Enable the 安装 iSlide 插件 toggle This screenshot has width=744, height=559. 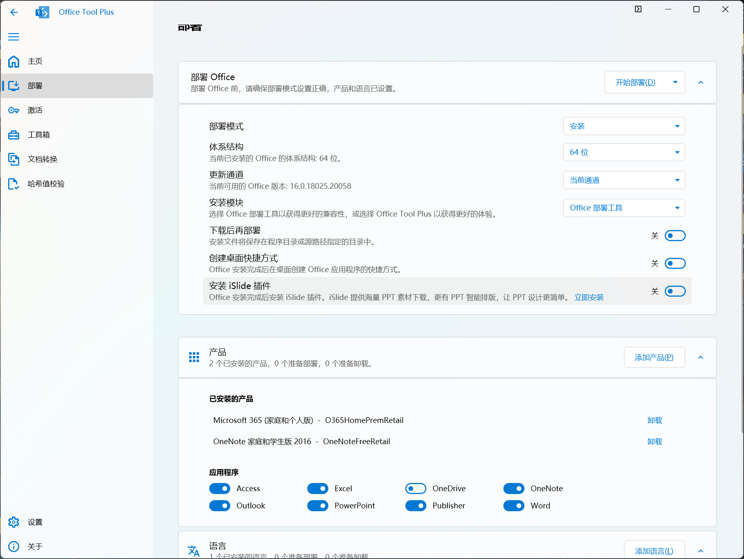(x=675, y=291)
